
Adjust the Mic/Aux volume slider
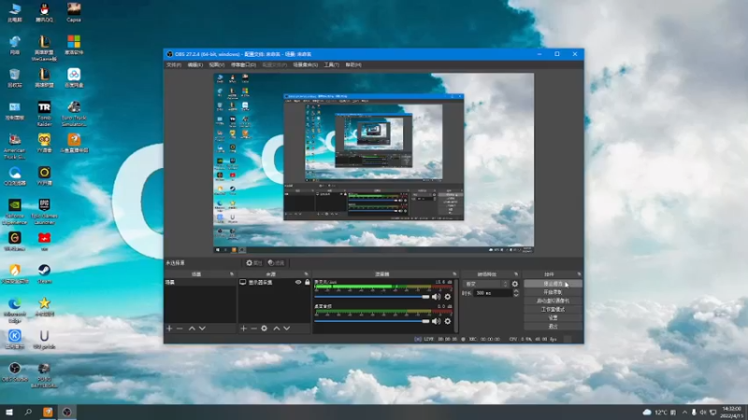click(372, 297)
